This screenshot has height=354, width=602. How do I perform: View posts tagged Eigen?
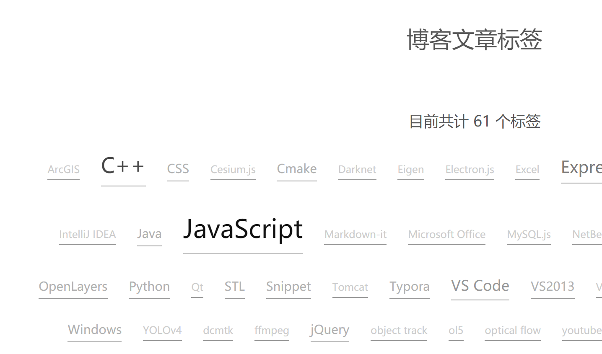click(x=410, y=170)
